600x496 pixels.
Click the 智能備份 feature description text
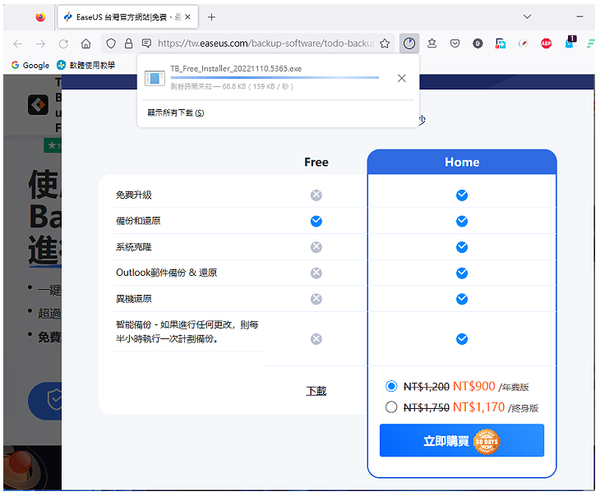tap(187, 332)
